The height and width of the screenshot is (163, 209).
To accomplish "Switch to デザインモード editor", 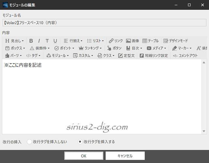I will click(x=176, y=41).
